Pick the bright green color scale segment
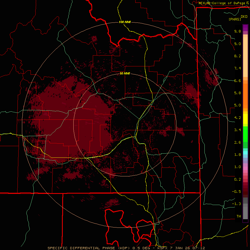This screenshot has height=250, width=250. (x=245, y=134)
